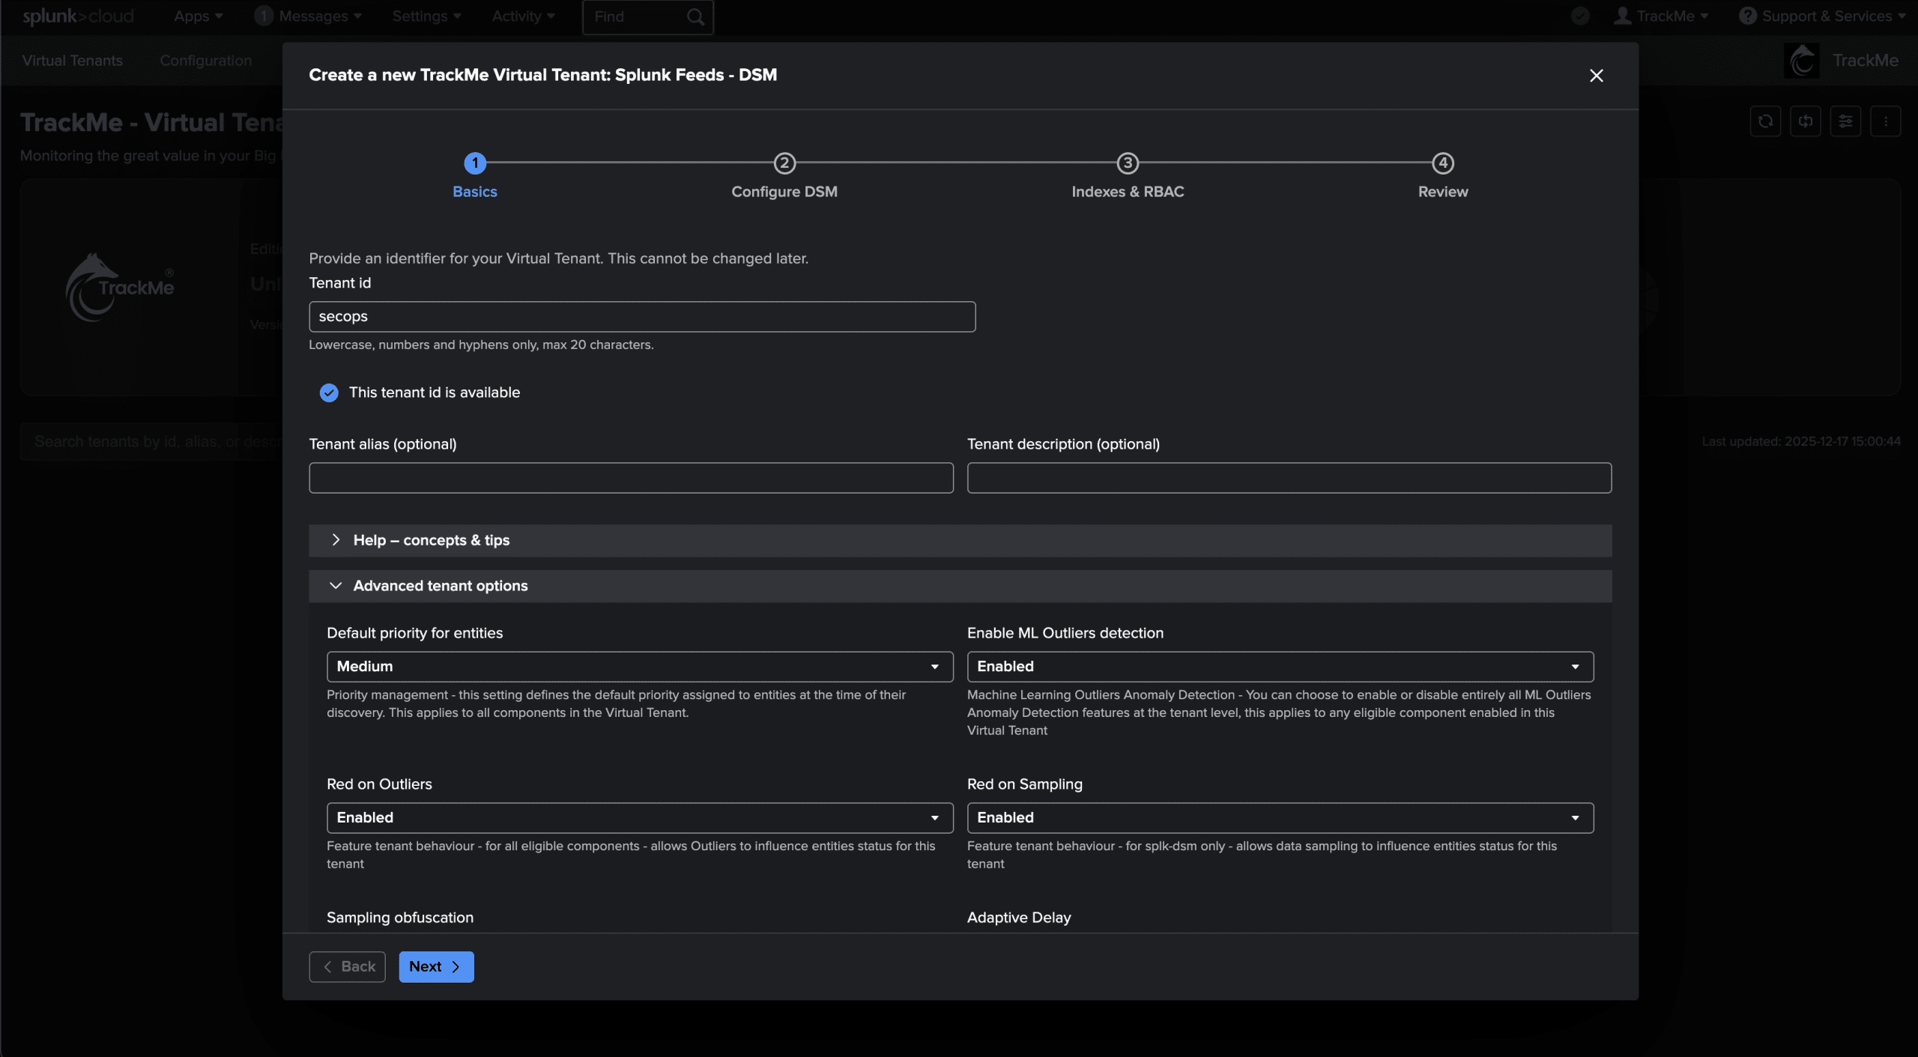Click the step 4 Review circle
The image size is (1918, 1057).
(x=1442, y=163)
